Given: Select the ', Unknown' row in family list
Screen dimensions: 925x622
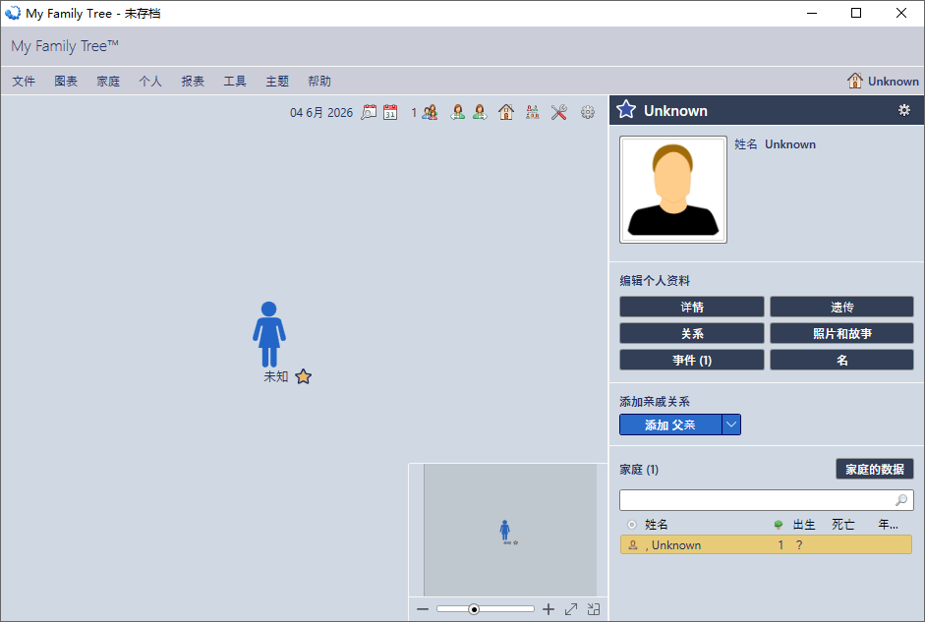Looking at the screenshot, I should click(766, 544).
